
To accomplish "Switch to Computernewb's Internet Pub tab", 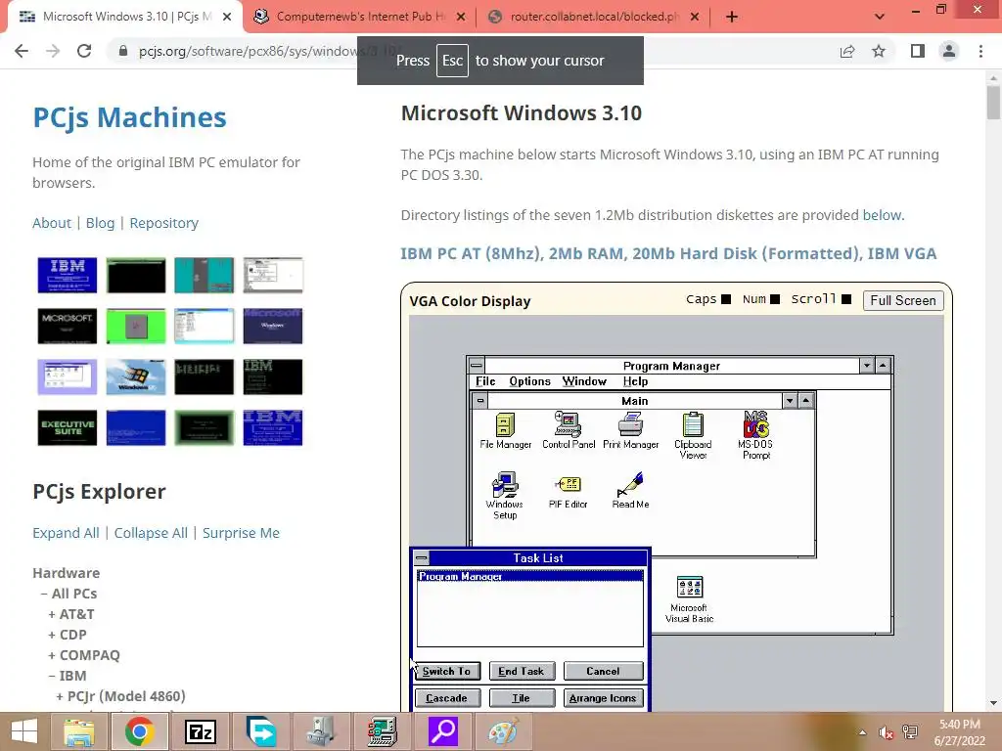I will coord(360,17).
